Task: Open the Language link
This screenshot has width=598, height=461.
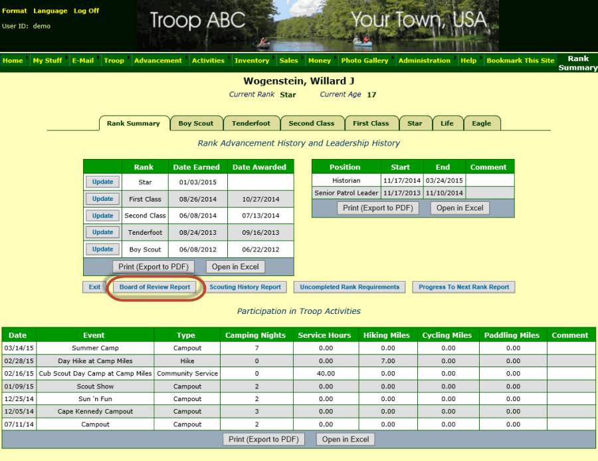Action: 50,11
